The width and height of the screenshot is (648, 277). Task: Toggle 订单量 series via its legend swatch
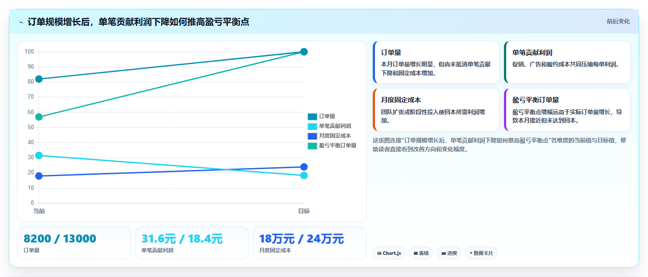312,116
